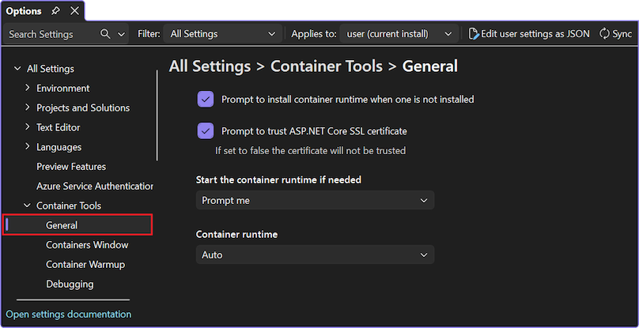The image size is (639, 328).
Task: Select Preview Features in settings tree
Action: click(71, 167)
